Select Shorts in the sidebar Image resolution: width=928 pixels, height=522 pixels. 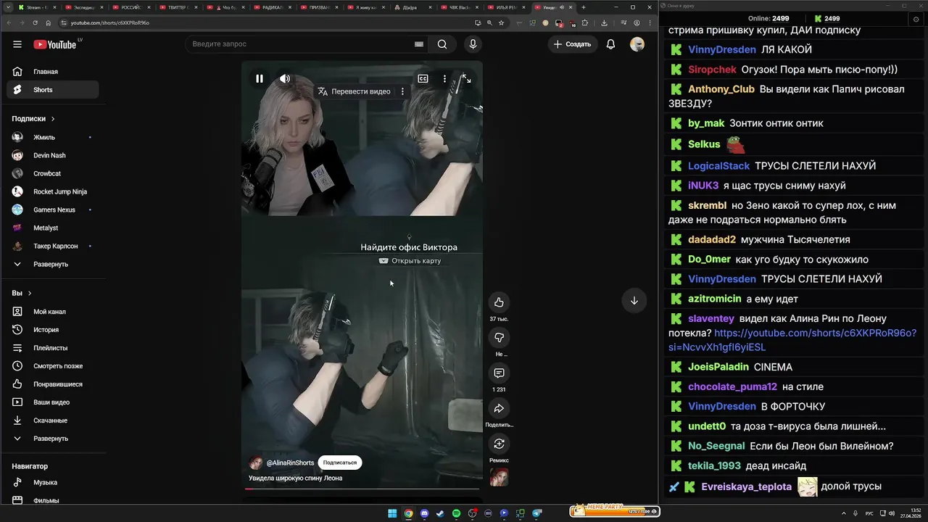53,90
